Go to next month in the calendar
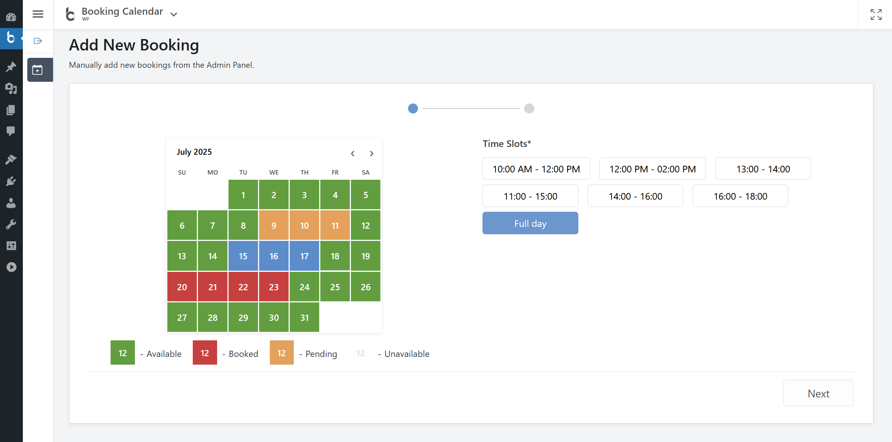 click(x=372, y=154)
